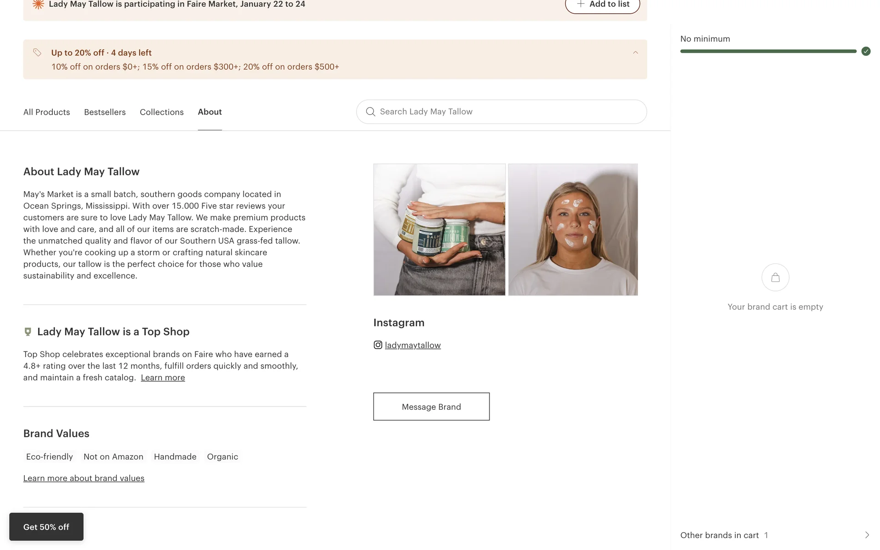Click the empty cart bag icon

(775, 277)
